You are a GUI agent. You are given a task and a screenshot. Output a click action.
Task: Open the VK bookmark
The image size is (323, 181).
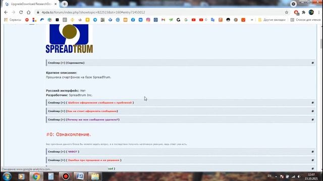(x=140, y=20)
